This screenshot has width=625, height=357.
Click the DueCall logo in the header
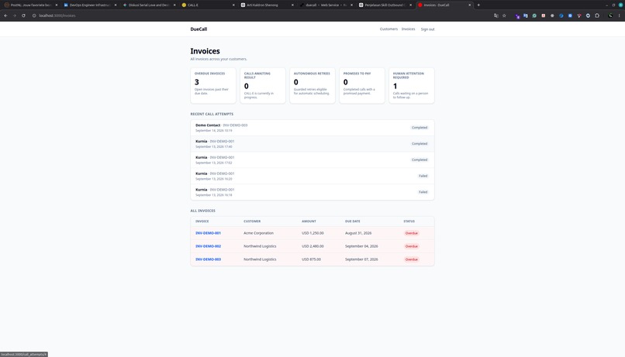tap(199, 29)
